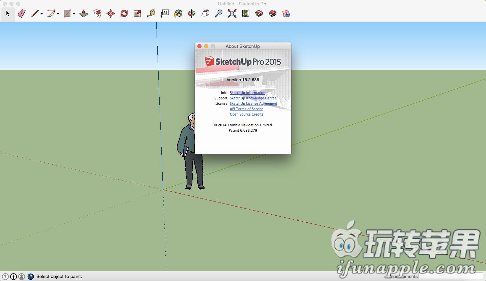
Task: Open the Line tool dropdown arrow
Action: pos(42,14)
